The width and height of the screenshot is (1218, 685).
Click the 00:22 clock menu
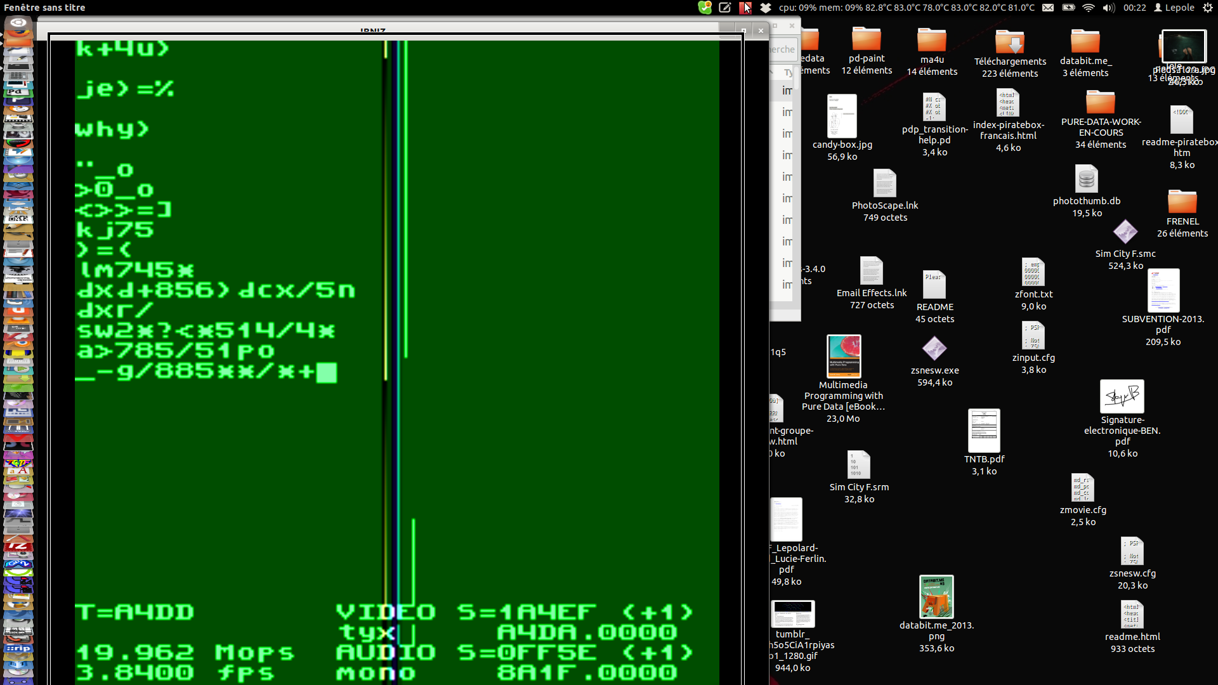coord(1134,8)
